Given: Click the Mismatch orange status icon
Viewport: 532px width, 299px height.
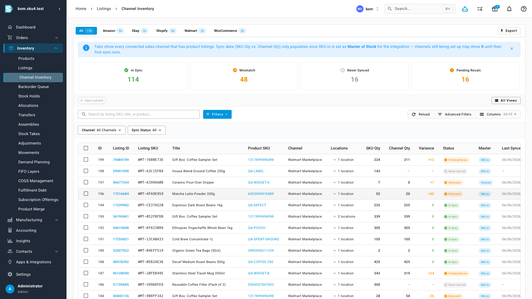Looking at the screenshot, I should (x=235, y=70).
